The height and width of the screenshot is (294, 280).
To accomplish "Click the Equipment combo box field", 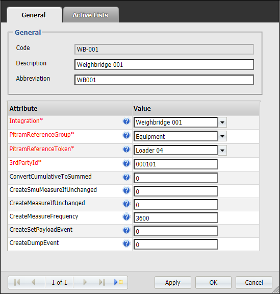I will [x=175, y=136].
